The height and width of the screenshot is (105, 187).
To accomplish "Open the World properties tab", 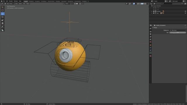I will [x=150, y=42].
